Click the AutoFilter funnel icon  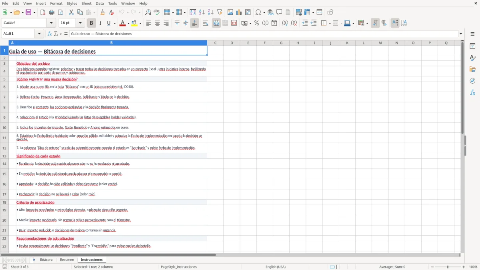pos(219,12)
